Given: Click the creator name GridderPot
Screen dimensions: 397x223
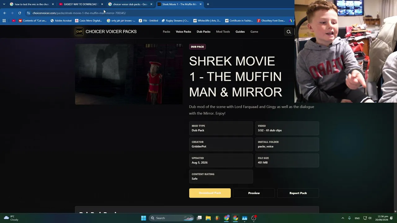Looking at the screenshot, I should [x=199, y=146].
